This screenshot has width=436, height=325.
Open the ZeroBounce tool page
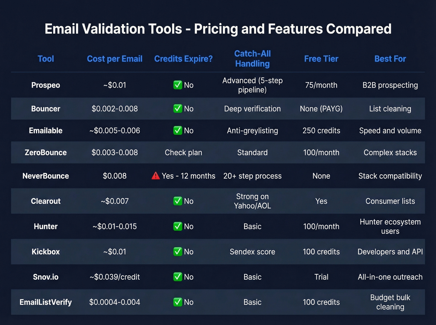45,152
